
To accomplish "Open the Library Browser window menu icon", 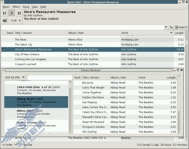I will click(x=3, y=70).
